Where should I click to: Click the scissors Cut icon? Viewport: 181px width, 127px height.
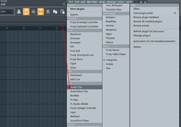pos(48,11)
